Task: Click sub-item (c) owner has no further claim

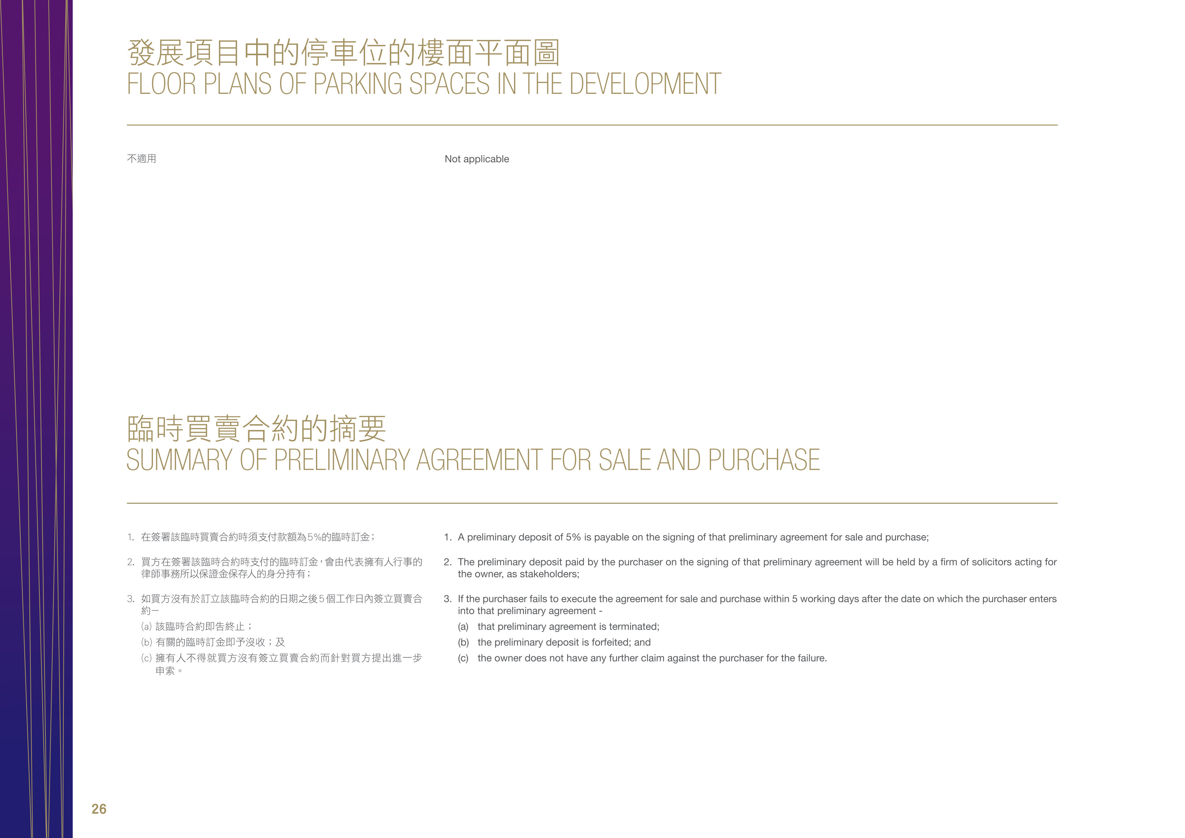Action: pyautogui.click(x=643, y=658)
